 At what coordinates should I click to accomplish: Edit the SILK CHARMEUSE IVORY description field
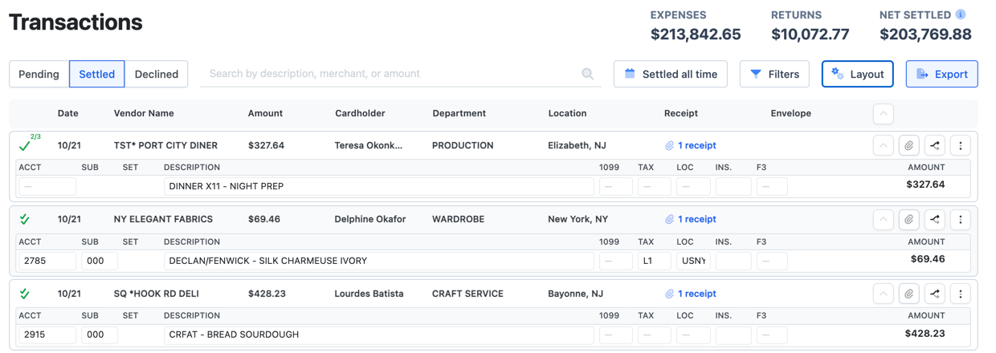tap(379, 261)
